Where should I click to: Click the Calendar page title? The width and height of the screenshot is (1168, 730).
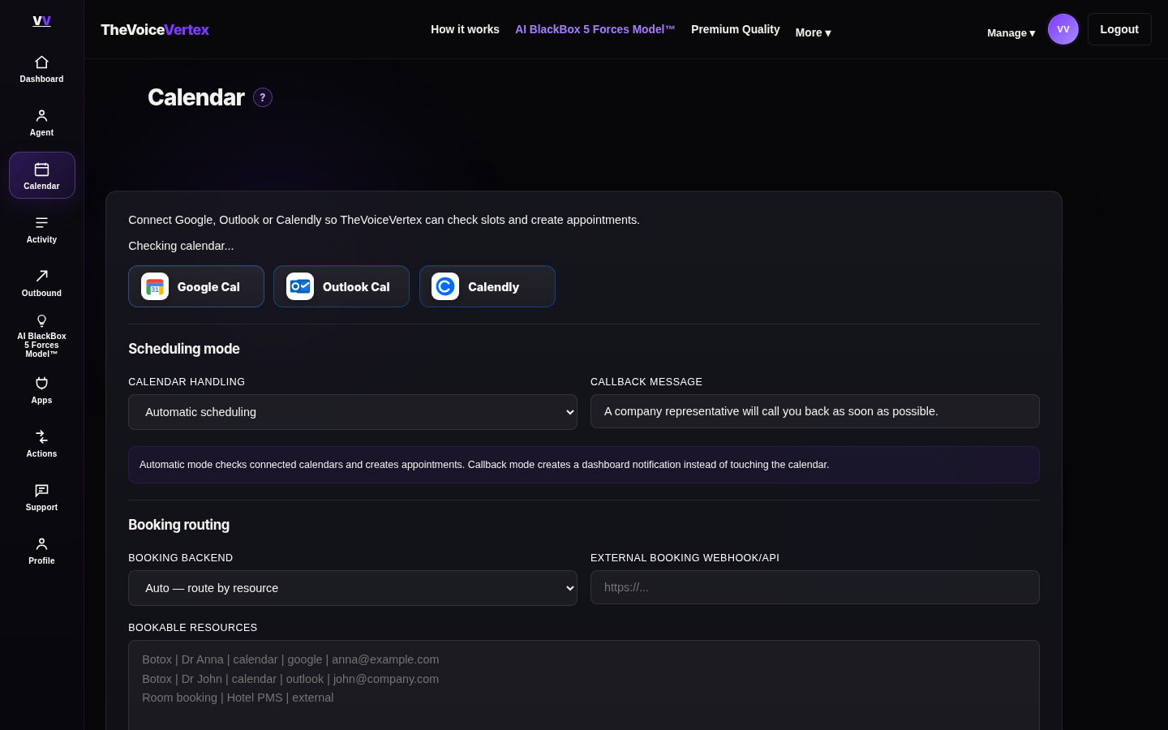pyautogui.click(x=196, y=97)
